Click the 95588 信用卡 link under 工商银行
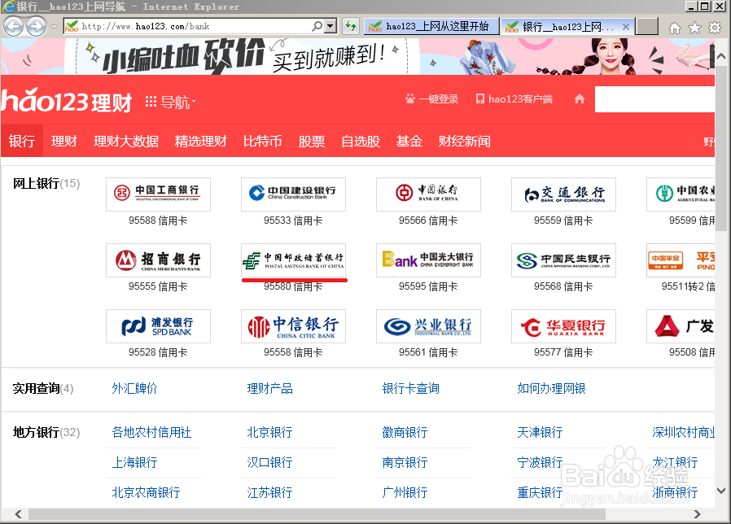This screenshot has height=524, width=731. click(158, 221)
